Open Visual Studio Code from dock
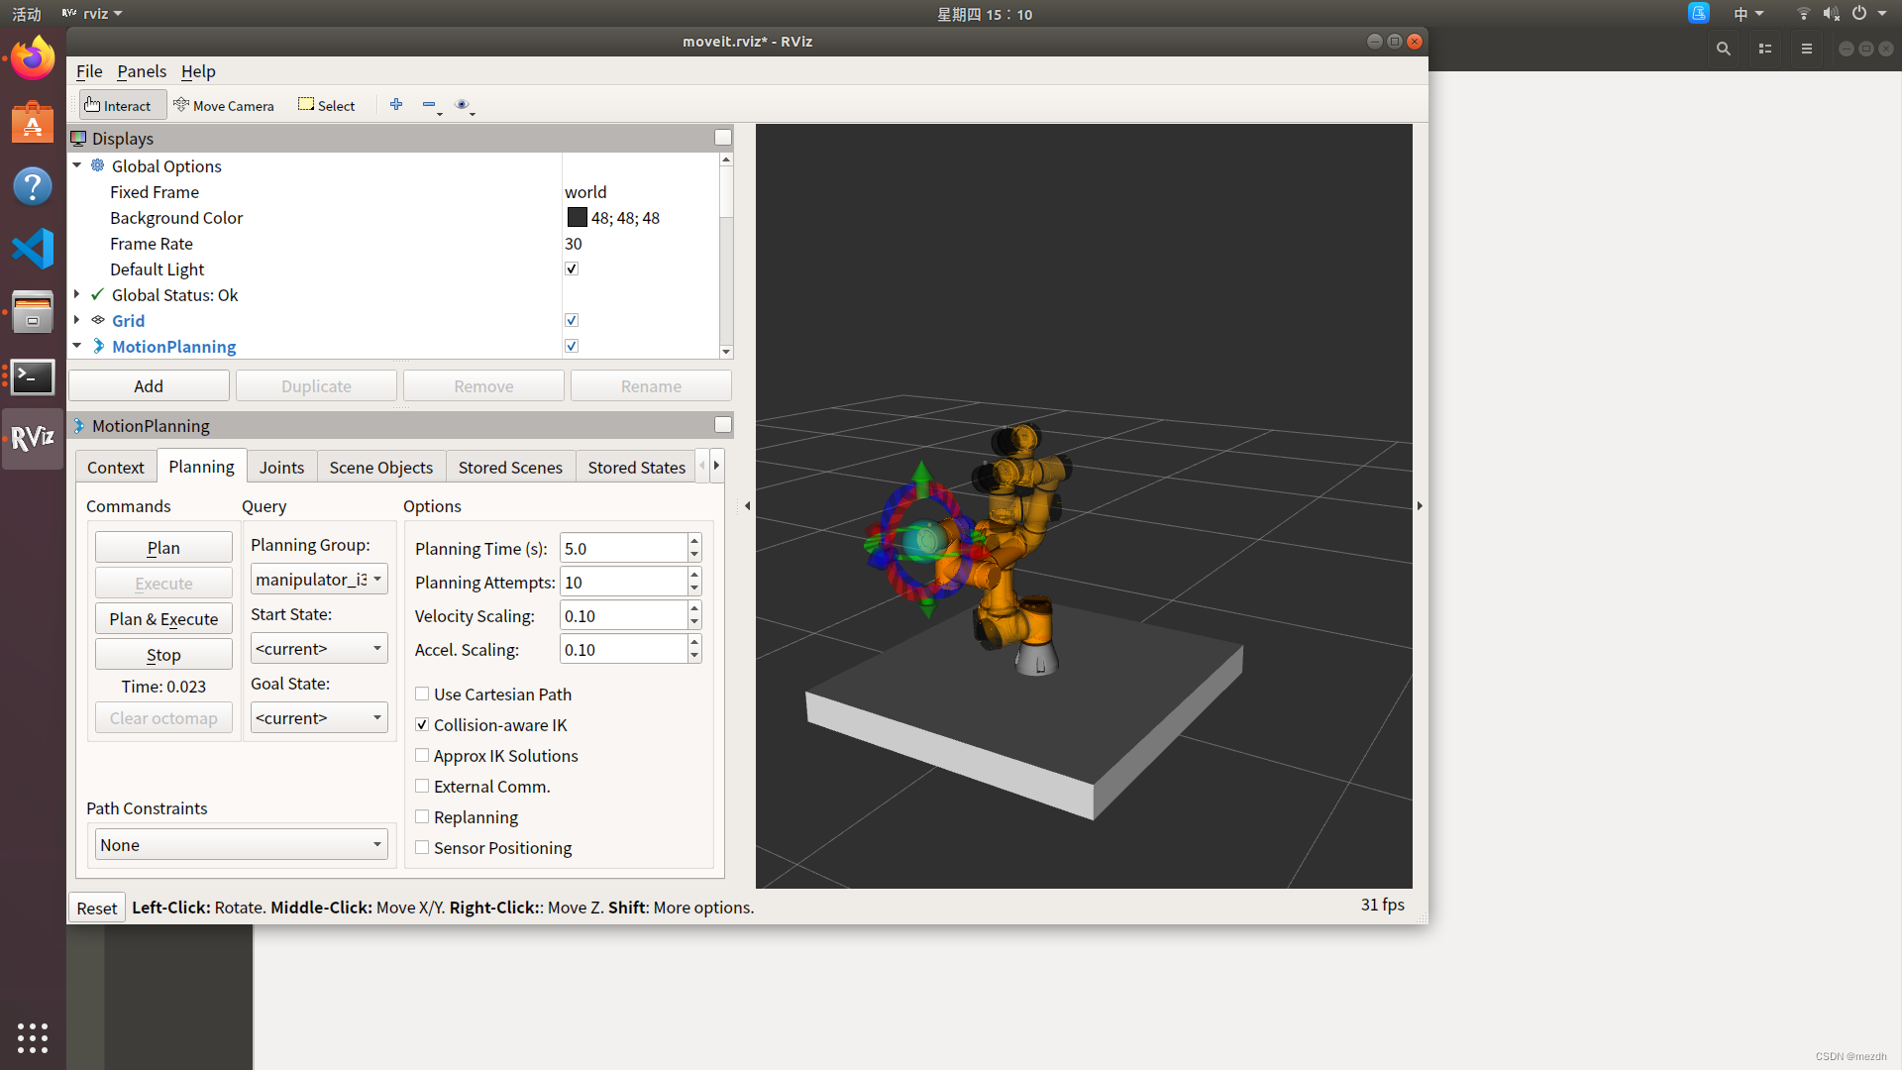Image resolution: width=1902 pixels, height=1070 pixels. pyautogui.click(x=33, y=249)
